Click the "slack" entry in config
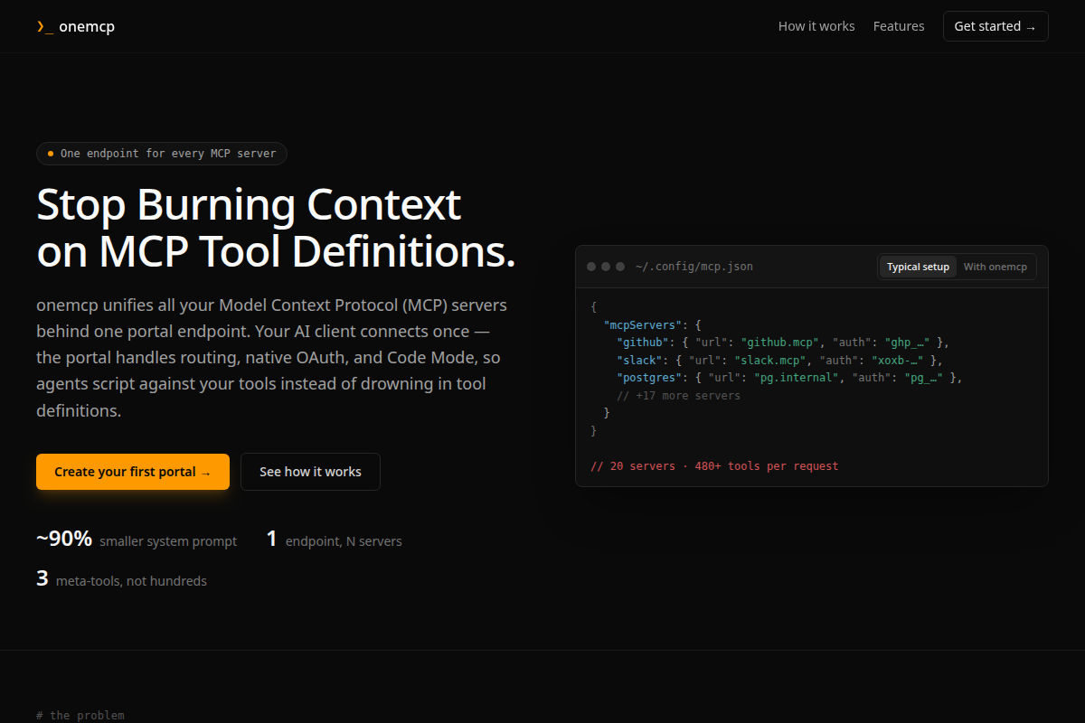This screenshot has height=723, width=1085. point(640,360)
